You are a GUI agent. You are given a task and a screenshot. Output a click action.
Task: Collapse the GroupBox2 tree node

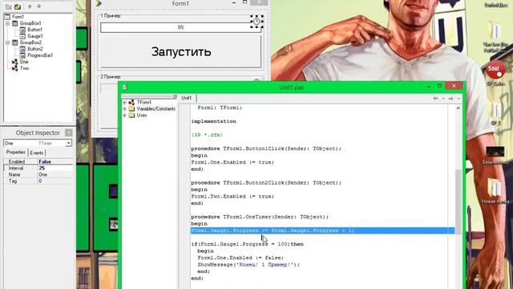(7, 43)
